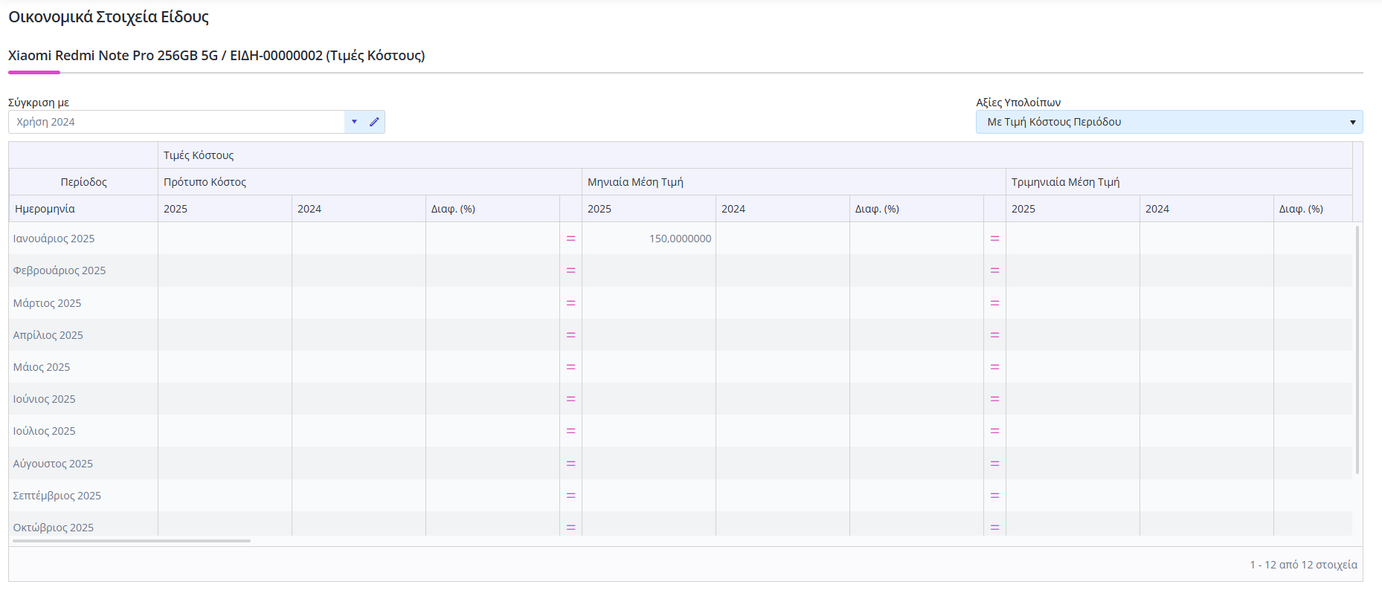Click equals icon in Ιούνιος row, Μηνιαία Μέση Τιμή

click(x=994, y=399)
